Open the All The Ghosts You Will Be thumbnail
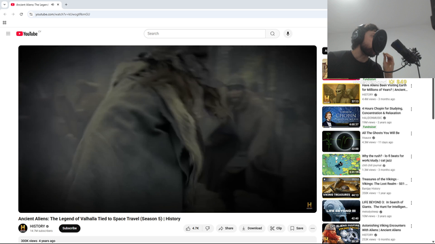The height and width of the screenshot is (244, 435). click(341, 142)
